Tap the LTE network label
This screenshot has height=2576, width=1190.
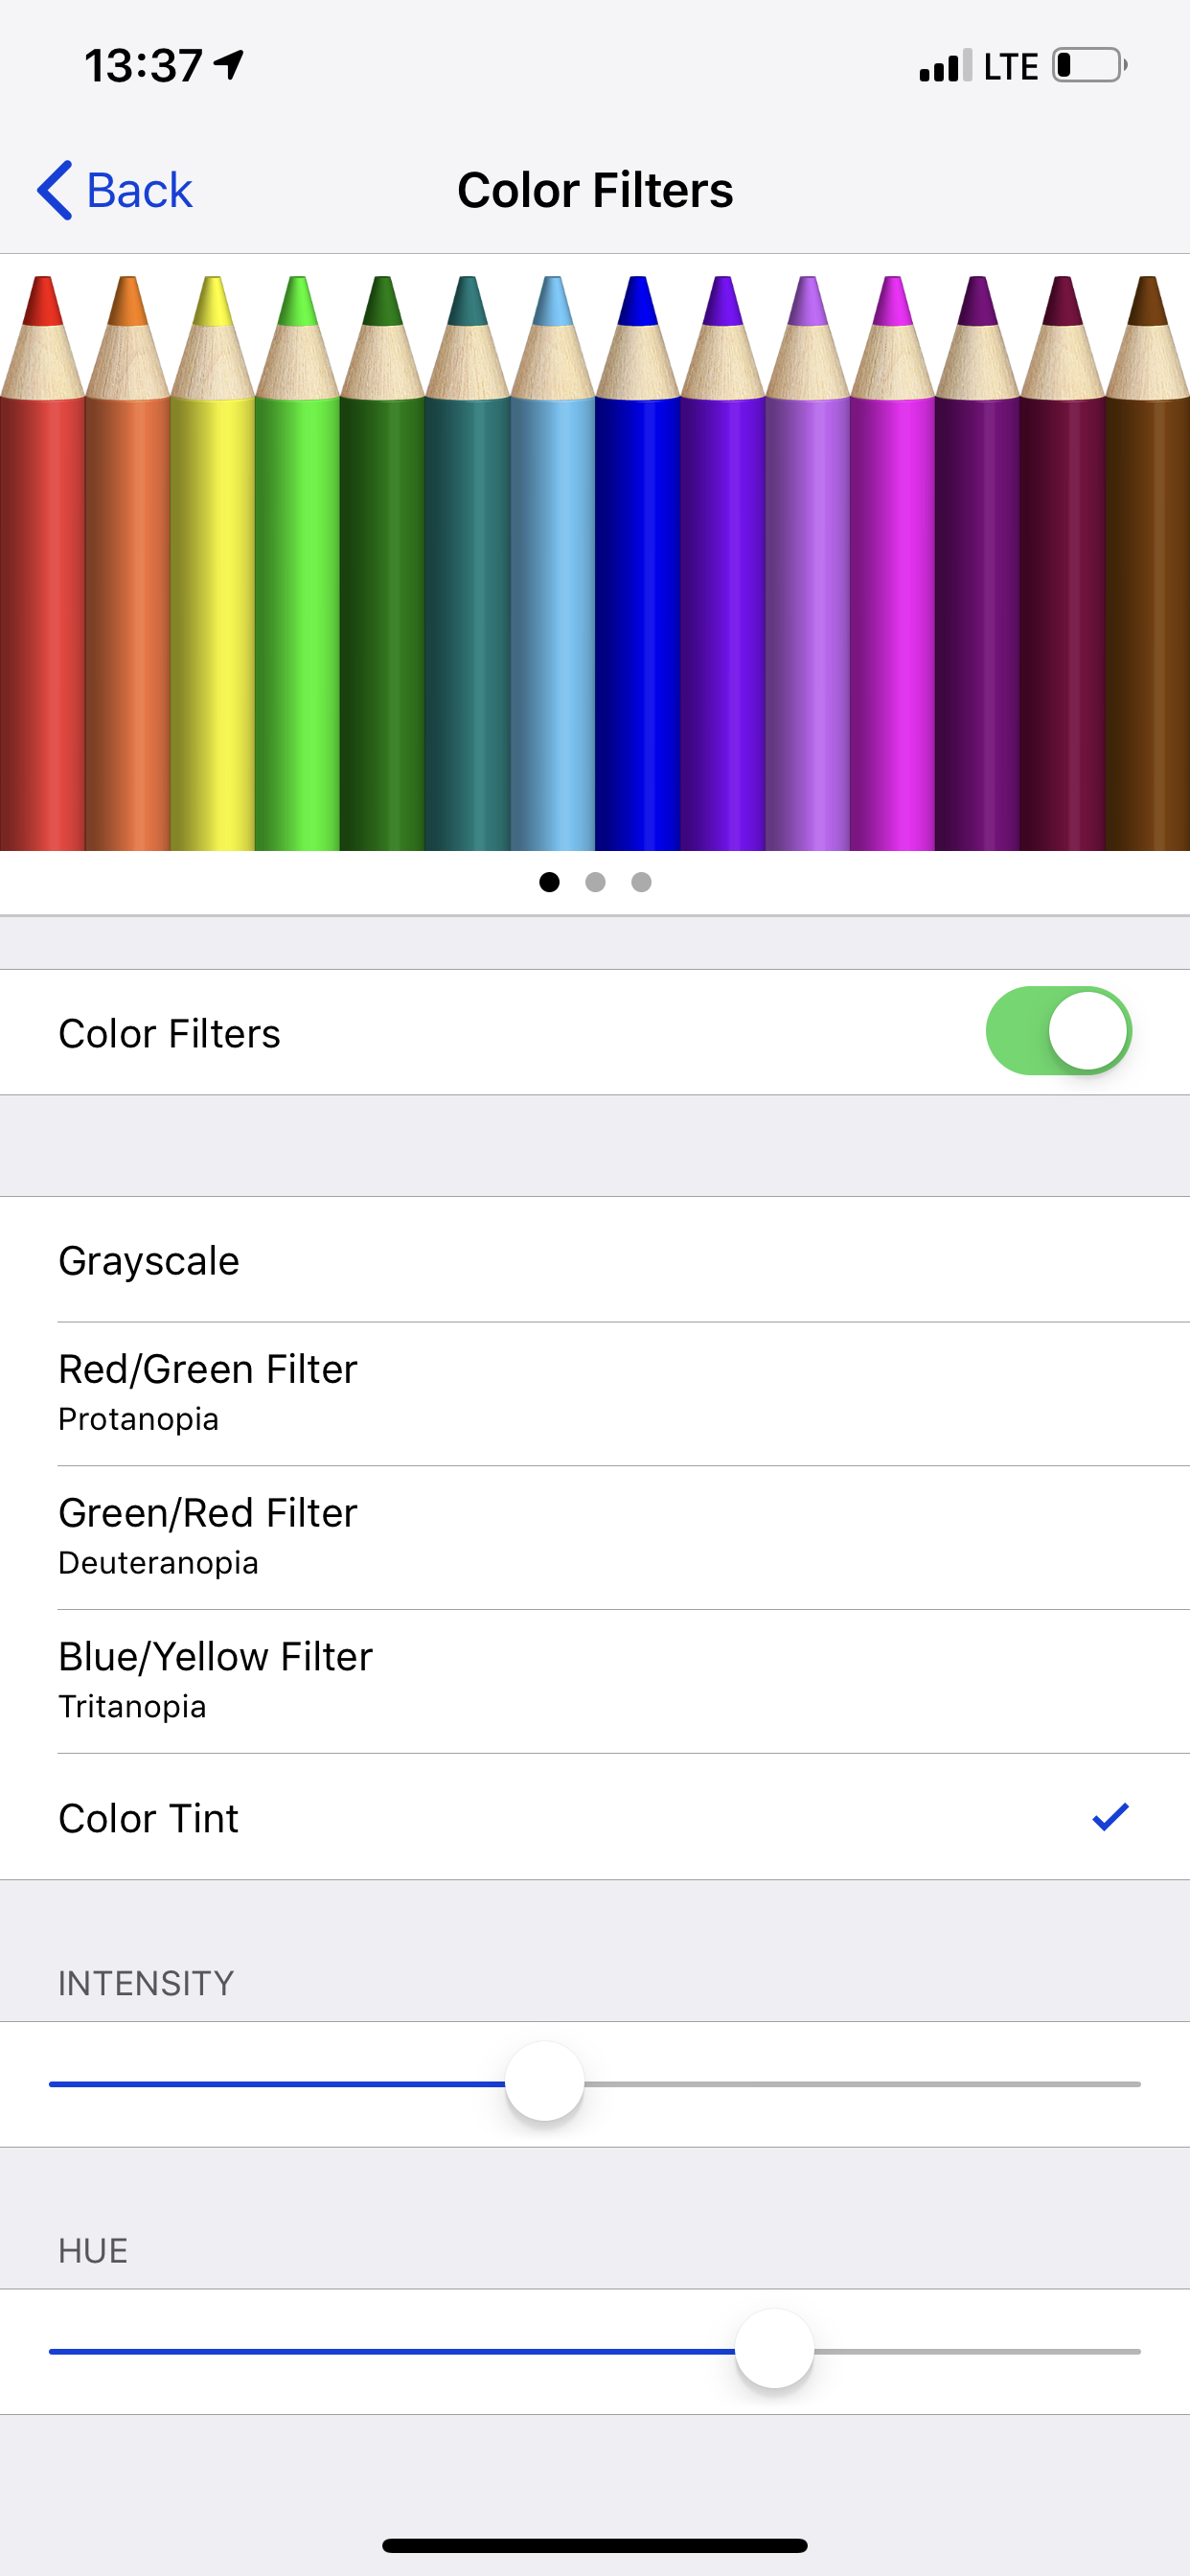[x=1011, y=66]
